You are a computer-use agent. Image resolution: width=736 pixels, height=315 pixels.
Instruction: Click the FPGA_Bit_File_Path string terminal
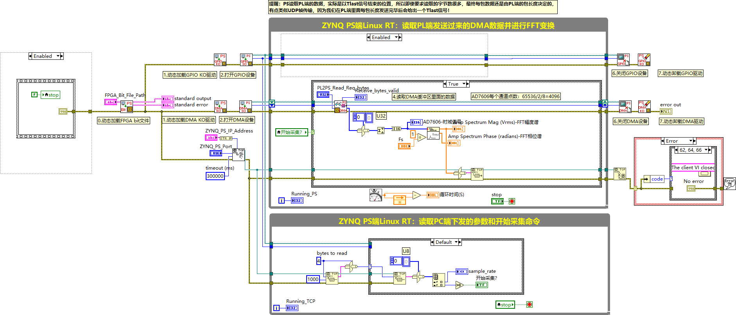(111, 102)
